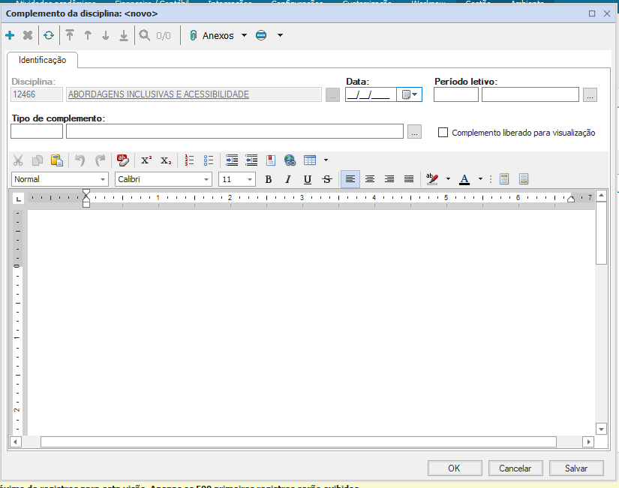Click the numbered list icon
Image resolution: width=619 pixels, height=488 pixels.
point(190,160)
